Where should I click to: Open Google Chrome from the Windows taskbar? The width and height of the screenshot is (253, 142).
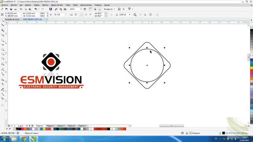tap(24, 139)
